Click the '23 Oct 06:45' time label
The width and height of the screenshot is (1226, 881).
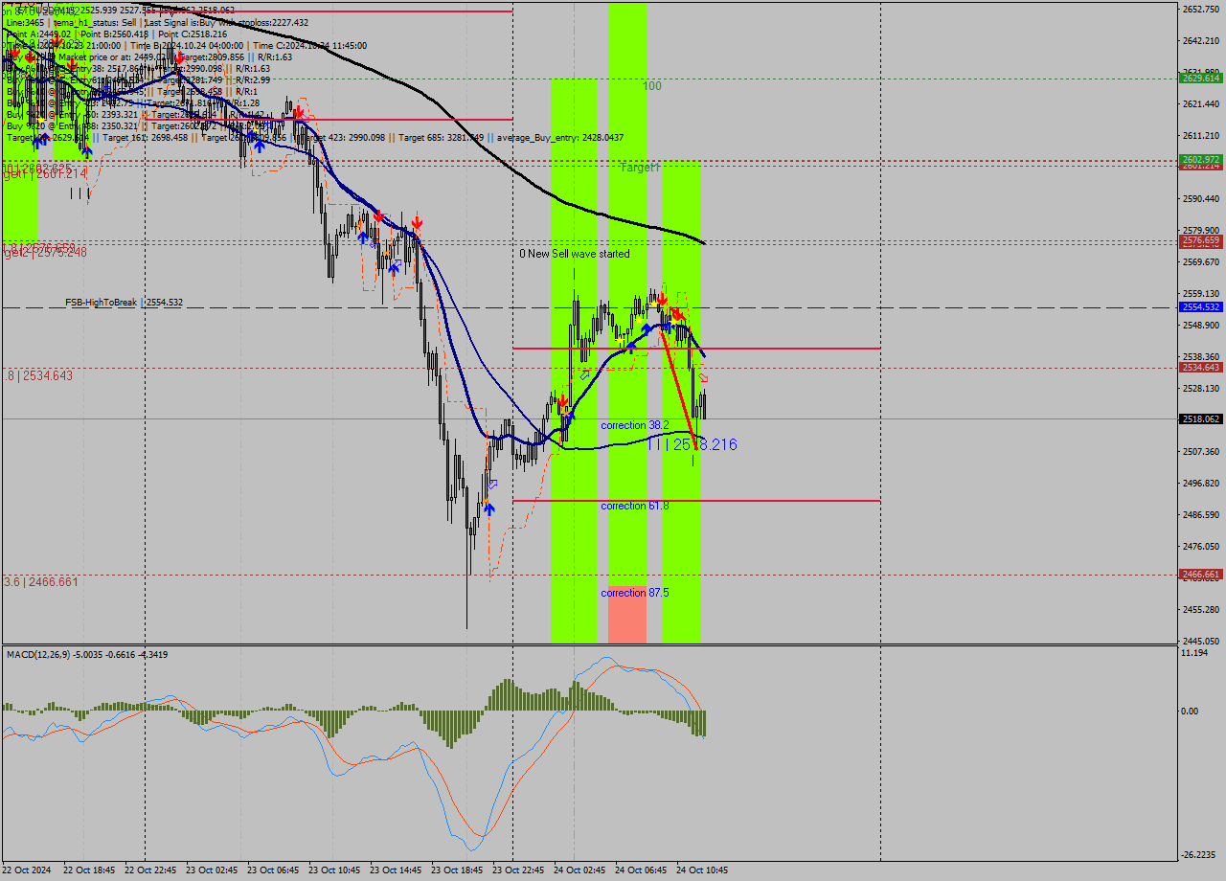(x=272, y=870)
